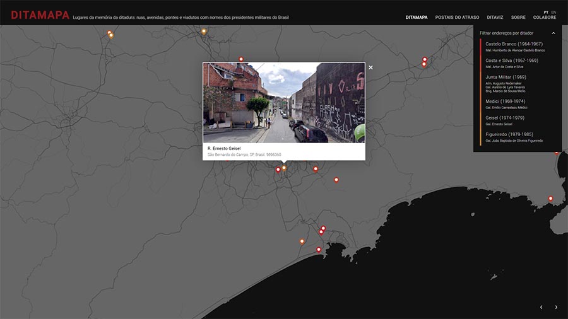Filter addresses by Figueiredo (1979-1985)
This screenshot has height=319, width=568.
[509, 134]
